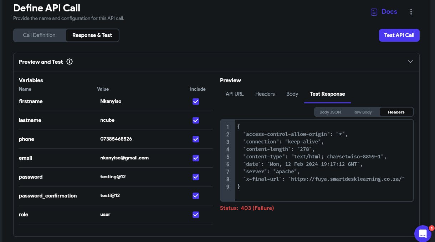Toggle the email include checkbox

point(196,158)
